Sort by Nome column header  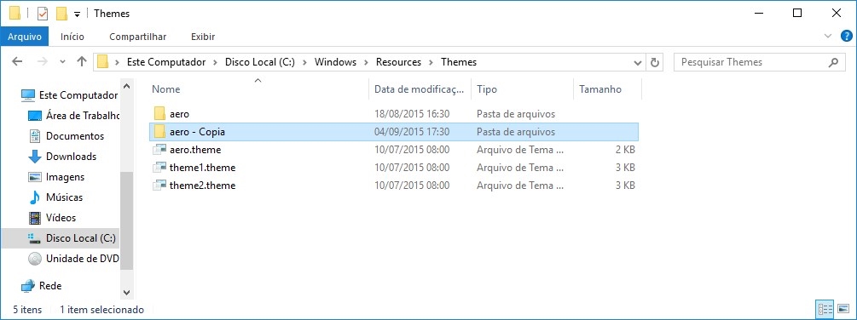pos(258,89)
